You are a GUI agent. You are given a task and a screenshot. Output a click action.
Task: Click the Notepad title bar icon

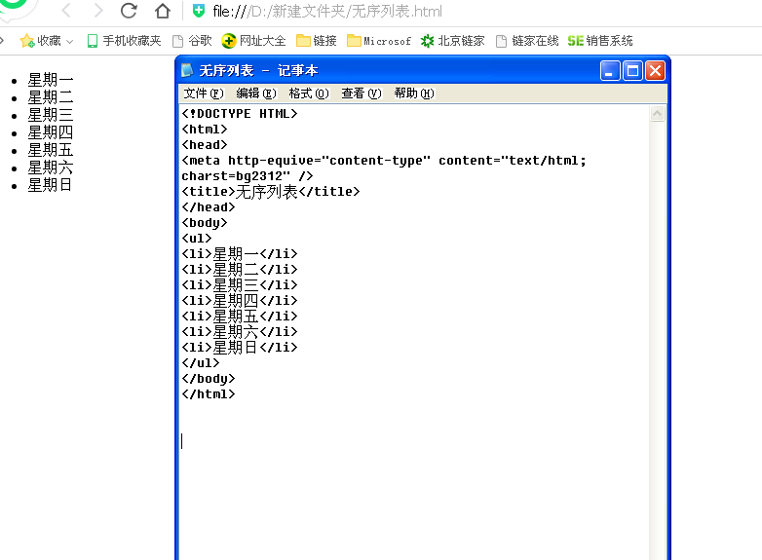tap(187, 70)
